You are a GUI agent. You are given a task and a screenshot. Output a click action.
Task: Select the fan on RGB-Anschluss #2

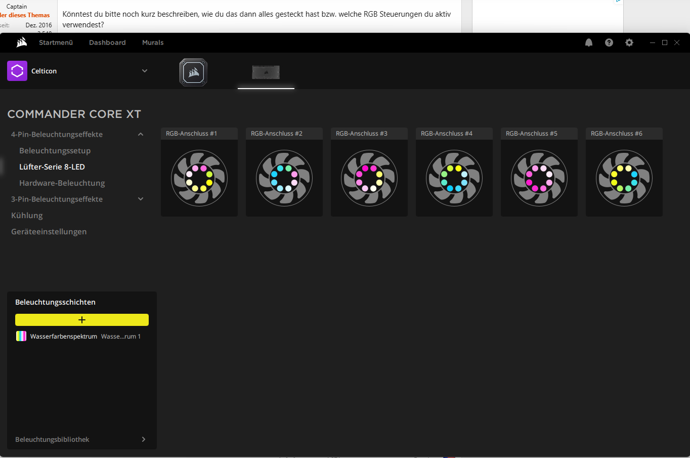[284, 178]
